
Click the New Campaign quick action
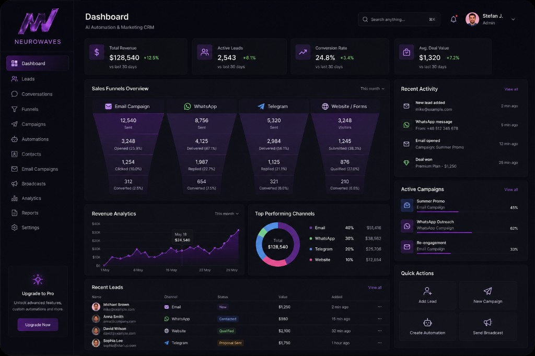[488, 295]
